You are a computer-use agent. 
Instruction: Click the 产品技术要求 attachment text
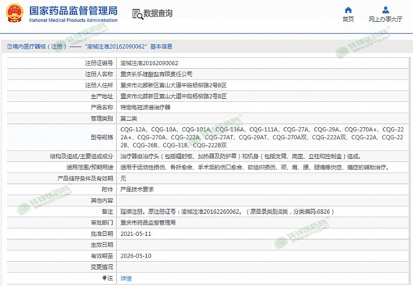[137, 189]
